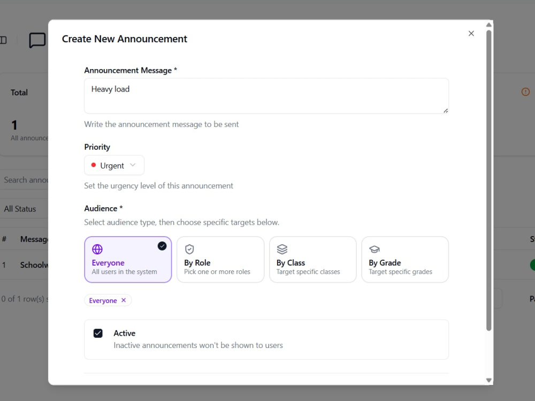Remove the Everyone audience tag
The width and height of the screenshot is (535, 401).
(x=124, y=300)
